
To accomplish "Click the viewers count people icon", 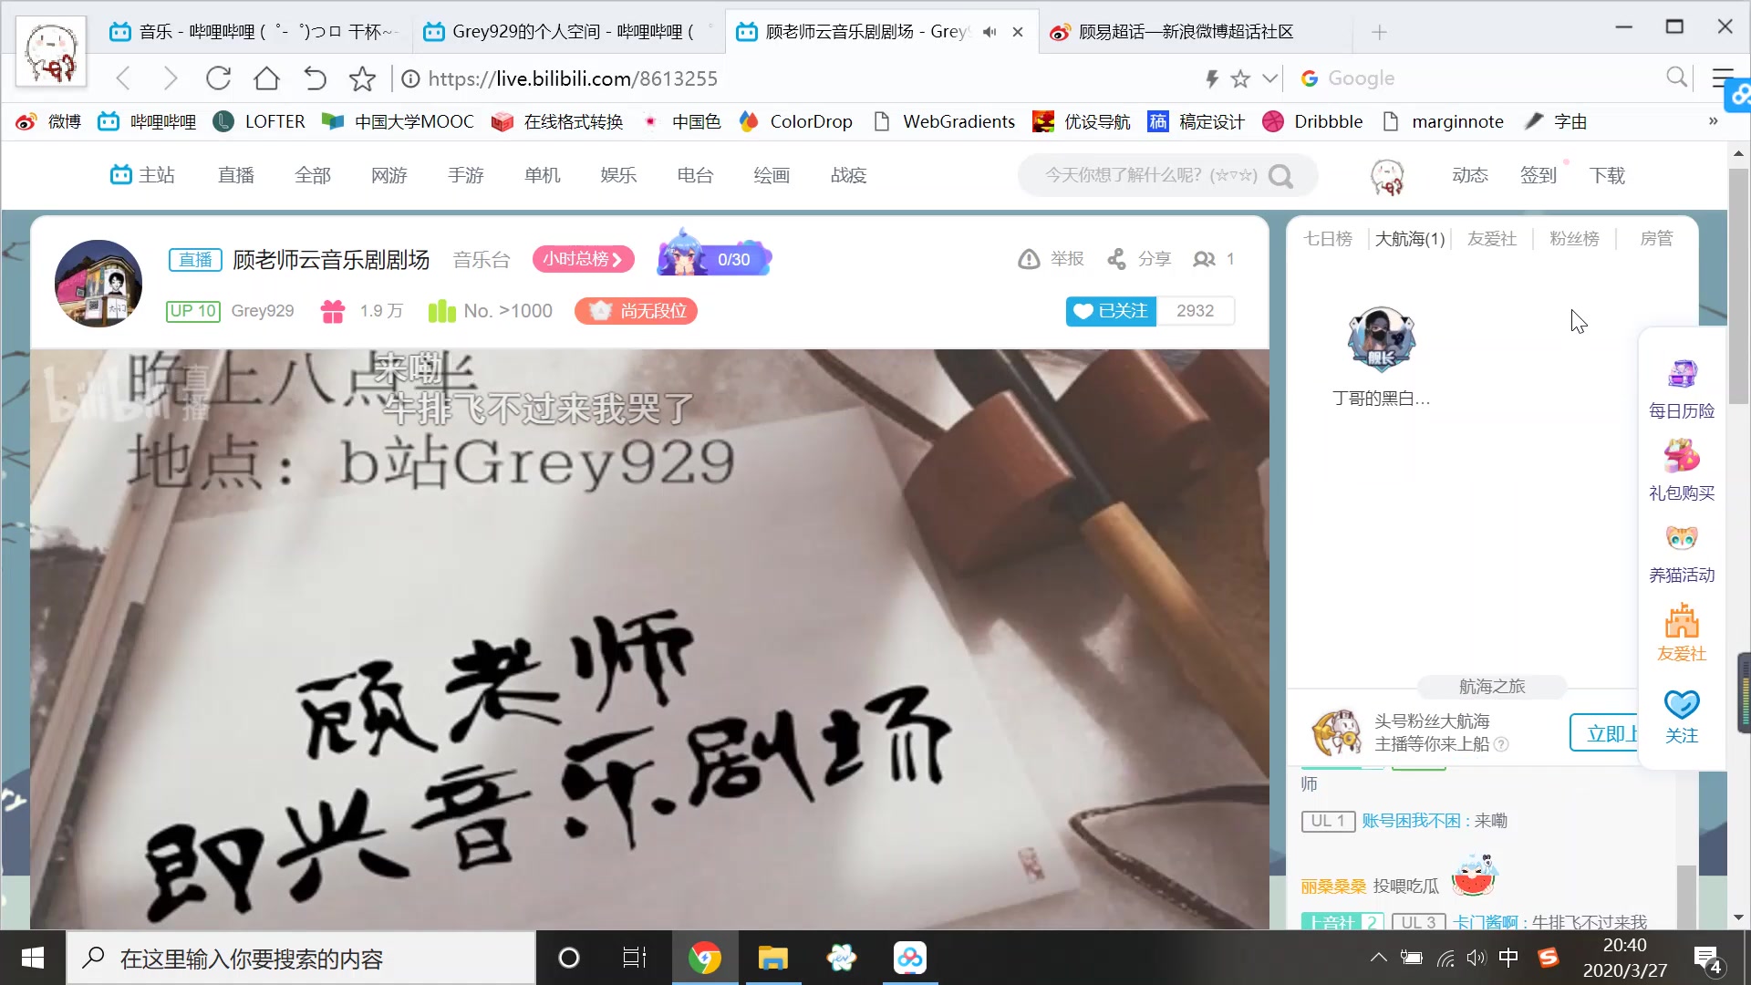I will [1204, 259].
